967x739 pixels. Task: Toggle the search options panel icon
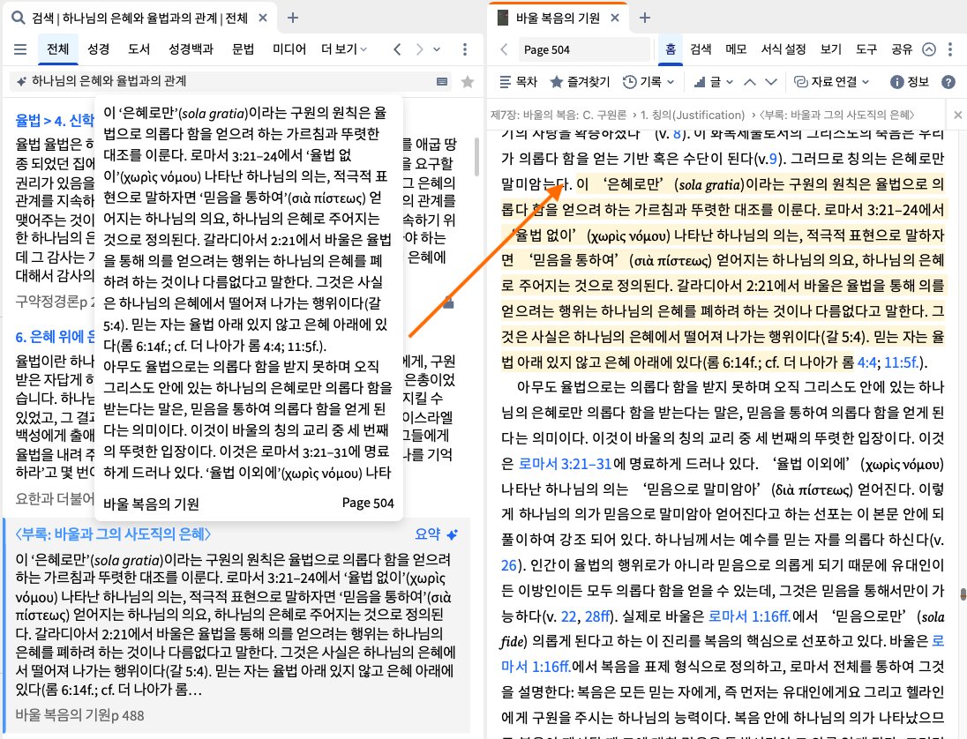point(441,81)
